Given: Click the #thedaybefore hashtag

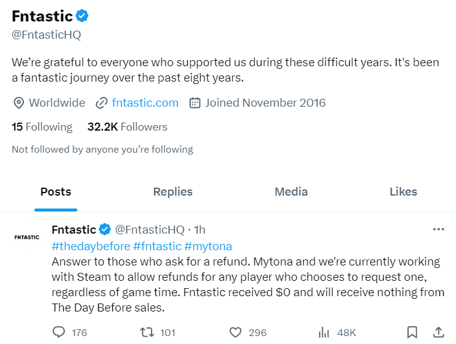Looking at the screenshot, I should (91, 246).
